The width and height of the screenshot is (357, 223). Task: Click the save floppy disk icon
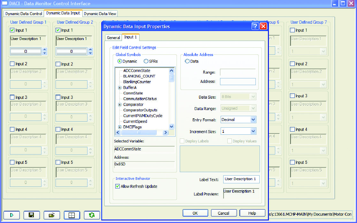pos(32,215)
